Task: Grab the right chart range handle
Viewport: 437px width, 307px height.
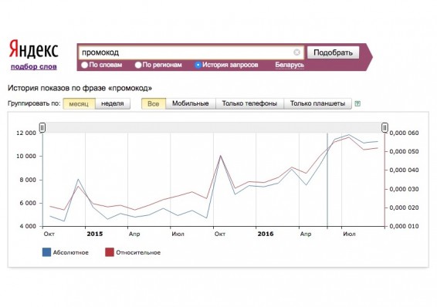Action: click(384, 128)
